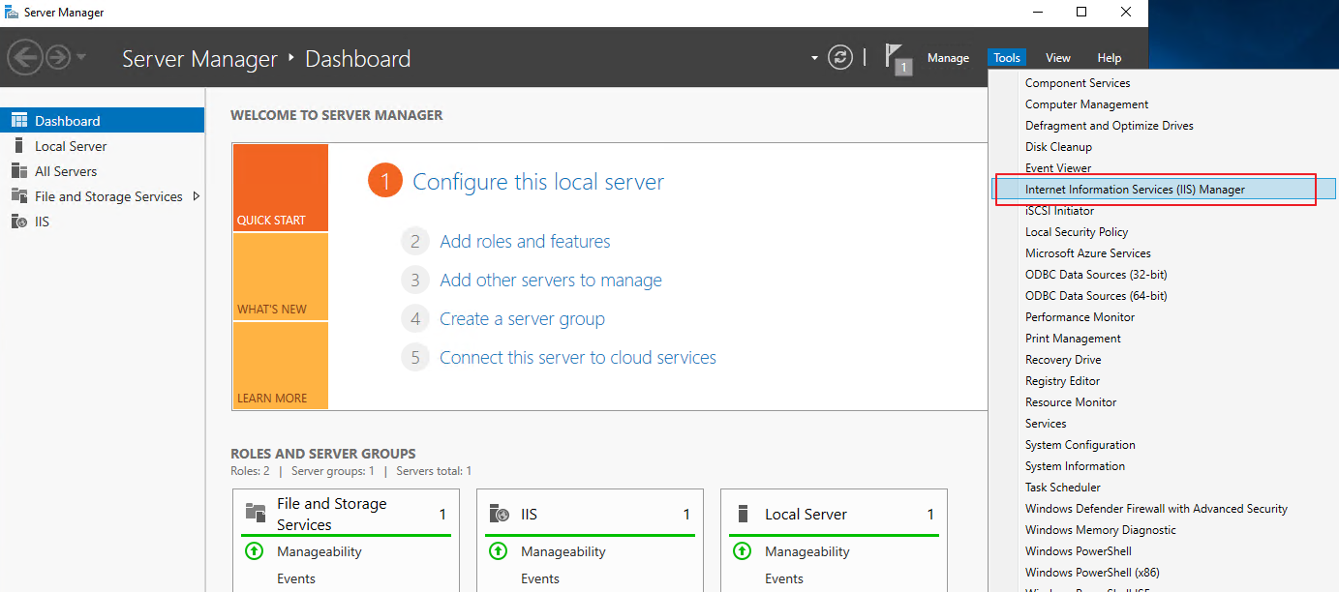This screenshot has height=592, width=1339.
Task: Click the Local Server sidebar icon
Action: (x=19, y=145)
